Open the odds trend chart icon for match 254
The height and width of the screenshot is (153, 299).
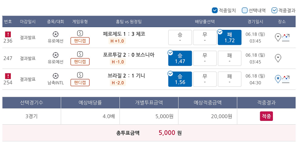click(x=286, y=79)
